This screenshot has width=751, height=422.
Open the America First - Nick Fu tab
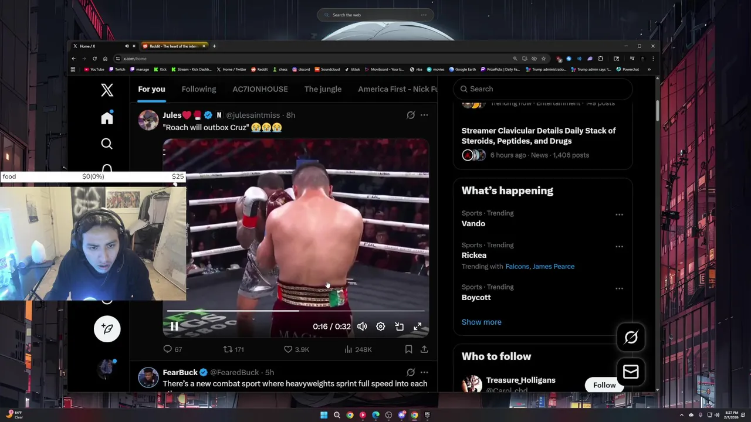tap(398, 89)
